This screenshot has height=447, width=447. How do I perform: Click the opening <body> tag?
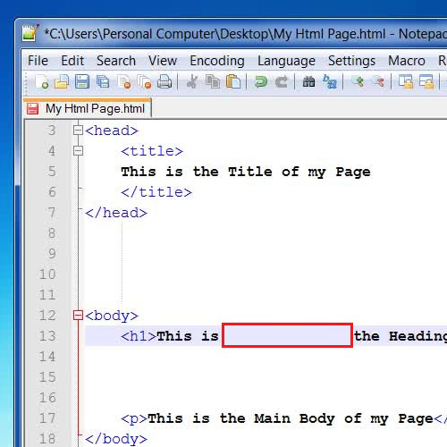pyautogui.click(x=112, y=316)
